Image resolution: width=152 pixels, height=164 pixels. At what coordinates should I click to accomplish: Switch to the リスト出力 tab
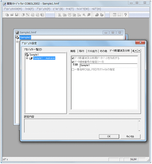click(92, 51)
